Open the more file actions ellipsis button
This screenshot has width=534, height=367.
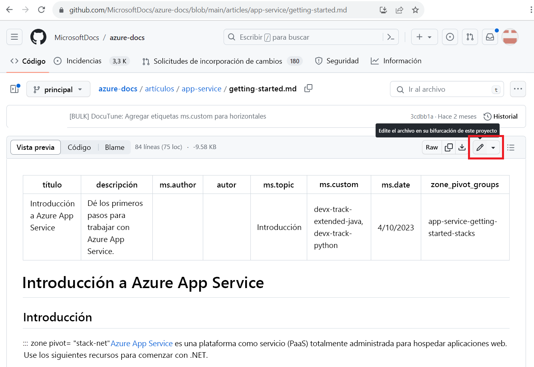(518, 89)
